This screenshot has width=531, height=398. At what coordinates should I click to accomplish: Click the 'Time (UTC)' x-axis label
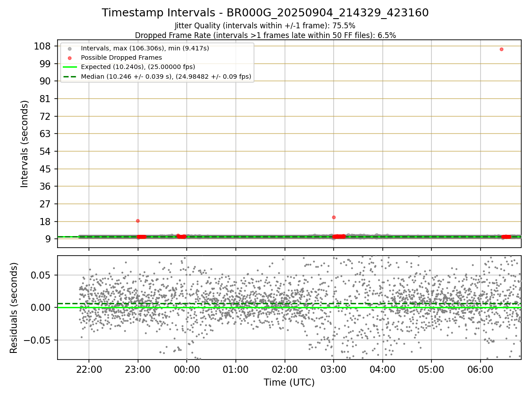click(289, 383)
